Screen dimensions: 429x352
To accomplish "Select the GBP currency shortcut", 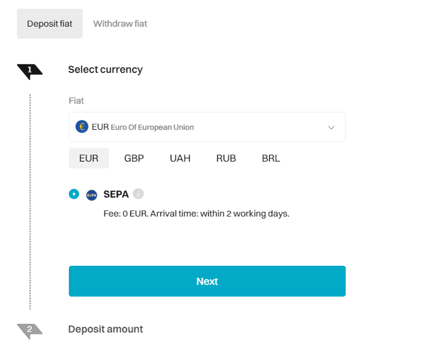I will click(134, 158).
